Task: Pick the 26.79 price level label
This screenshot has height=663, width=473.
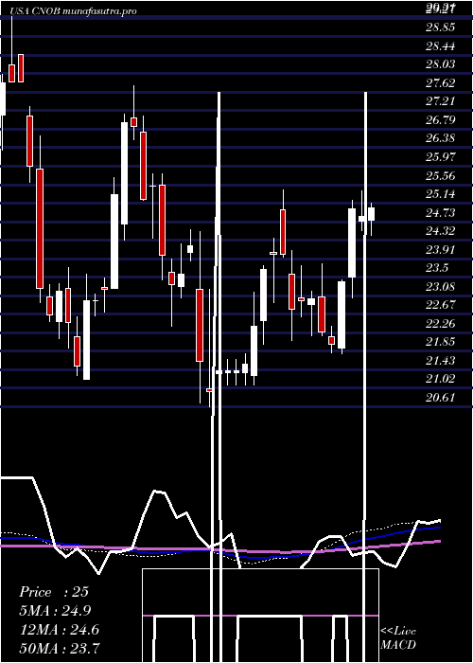Action: pyautogui.click(x=441, y=120)
